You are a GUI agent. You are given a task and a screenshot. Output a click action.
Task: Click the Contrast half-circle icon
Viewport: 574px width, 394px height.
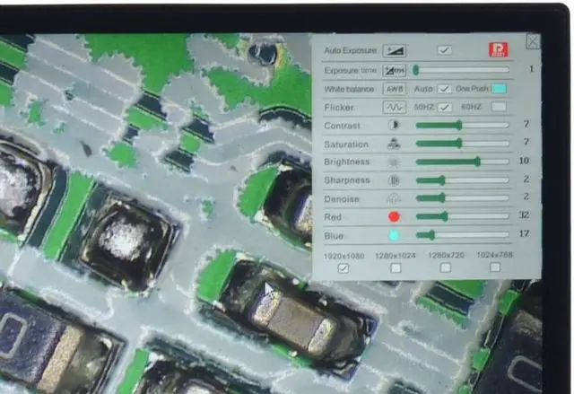[x=394, y=126]
